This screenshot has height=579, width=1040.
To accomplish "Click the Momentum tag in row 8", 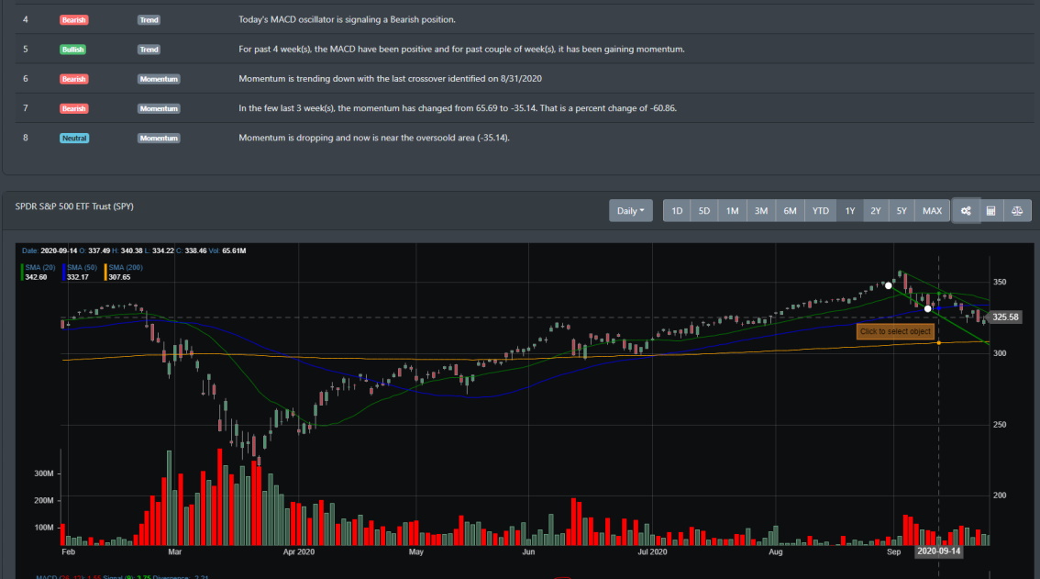I will 159,139.
